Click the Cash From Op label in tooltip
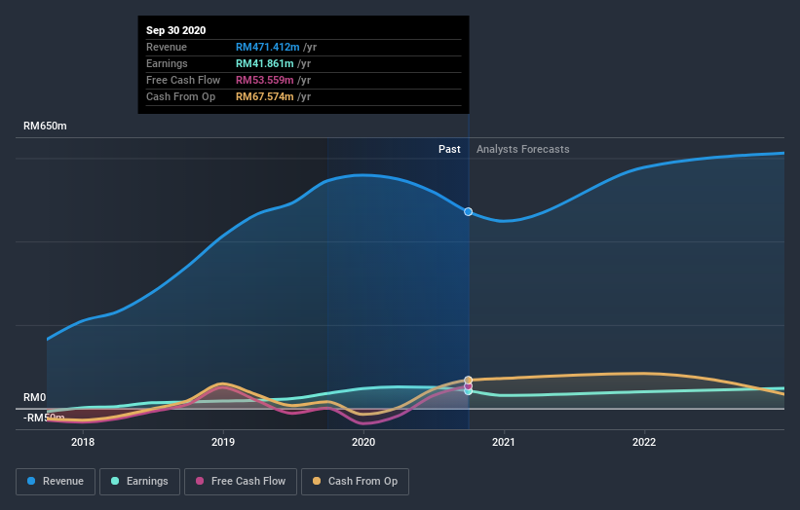This screenshot has width=800, height=510. (180, 96)
